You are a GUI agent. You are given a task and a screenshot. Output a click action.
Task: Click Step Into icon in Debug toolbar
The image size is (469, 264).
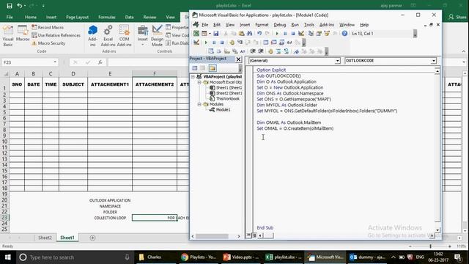(x=240, y=43)
